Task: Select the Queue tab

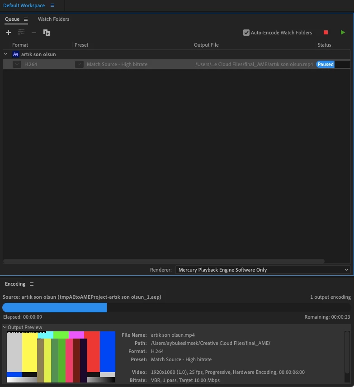Action: [12, 19]
